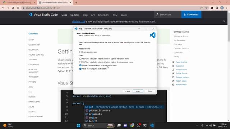Click Back in the Setup dialog
230x129 pixels.
coord(127,91)
